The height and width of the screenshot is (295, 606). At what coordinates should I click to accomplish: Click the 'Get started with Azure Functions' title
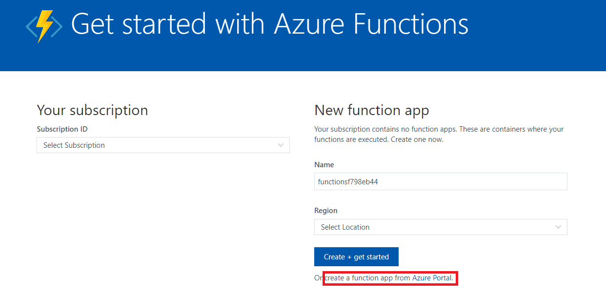[x=269, y=24]
